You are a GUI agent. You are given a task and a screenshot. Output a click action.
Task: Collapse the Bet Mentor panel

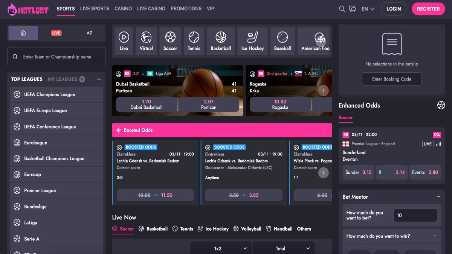pyautogui.click(x=438, y=197)
